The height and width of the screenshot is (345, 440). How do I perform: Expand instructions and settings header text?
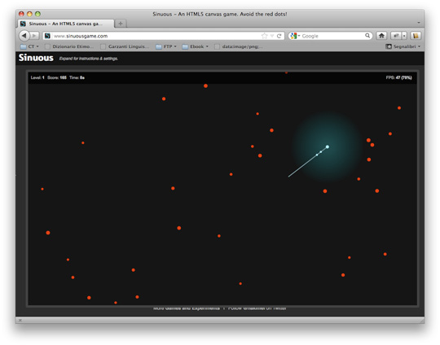[88, 59]
